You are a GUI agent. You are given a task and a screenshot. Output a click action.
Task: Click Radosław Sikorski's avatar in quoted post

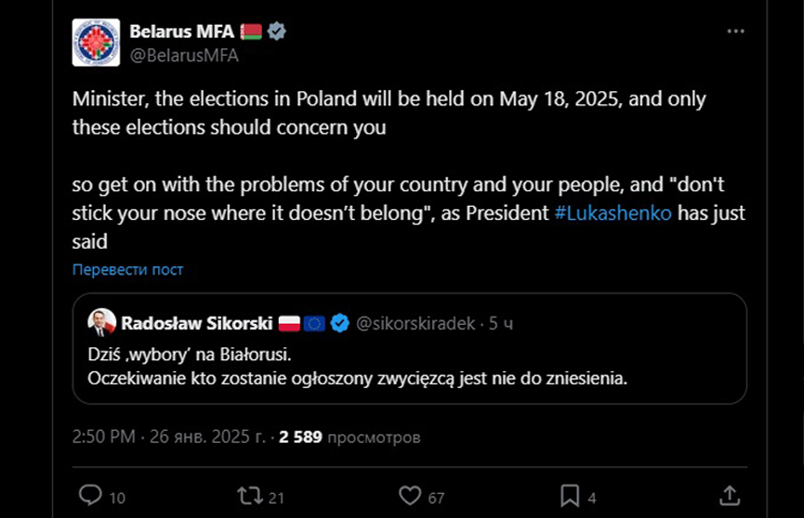click(101, 323)
